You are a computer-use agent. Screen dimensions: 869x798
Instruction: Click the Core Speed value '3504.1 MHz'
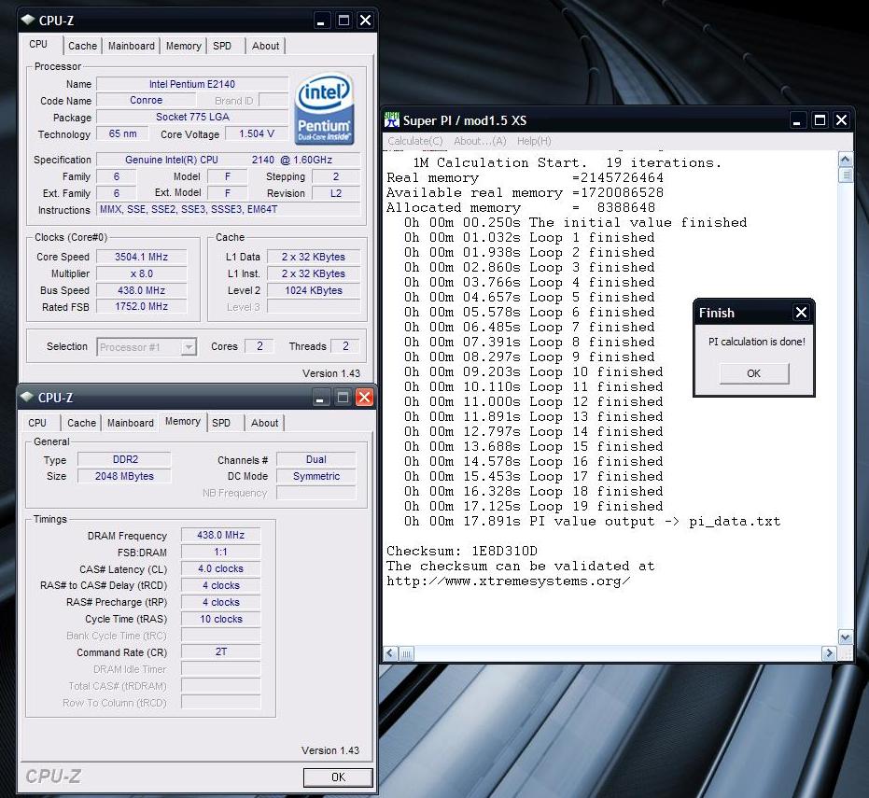[141, 258]
